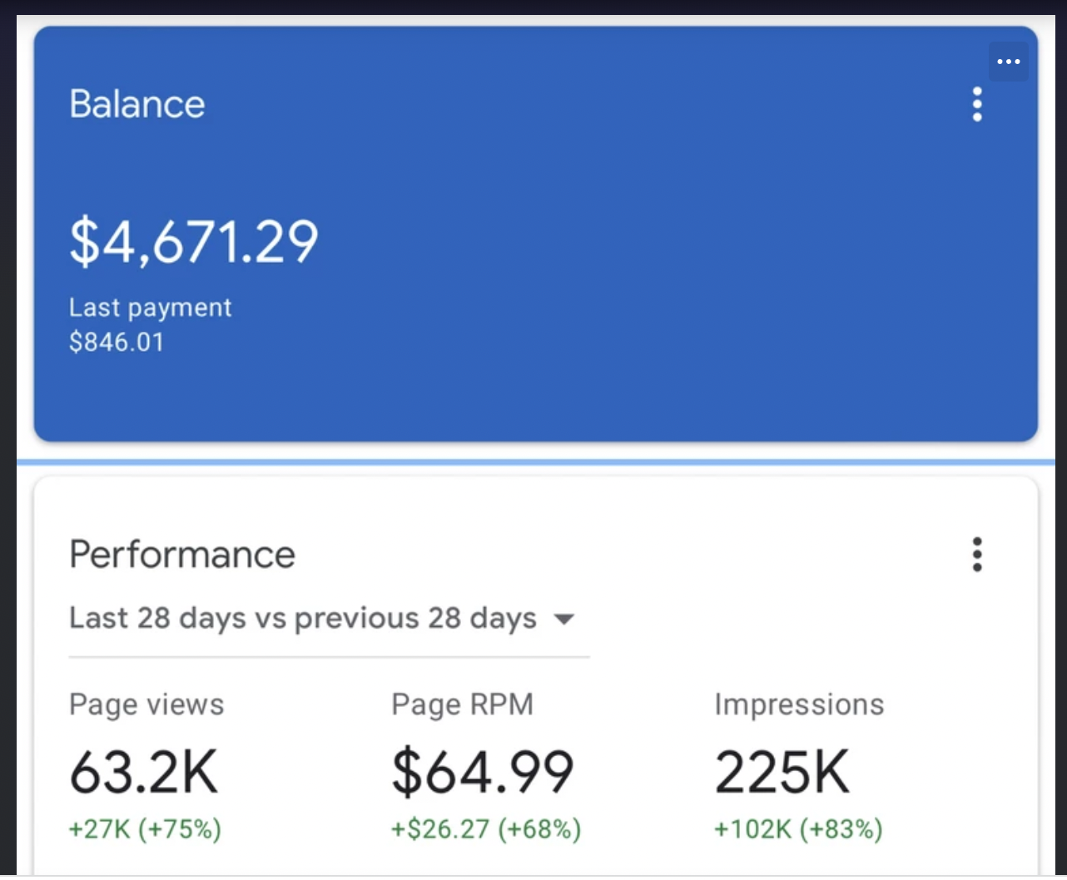Click the $846.01 last payment amount
This screenshot has width=1067, height=880.
coord(117,342)
